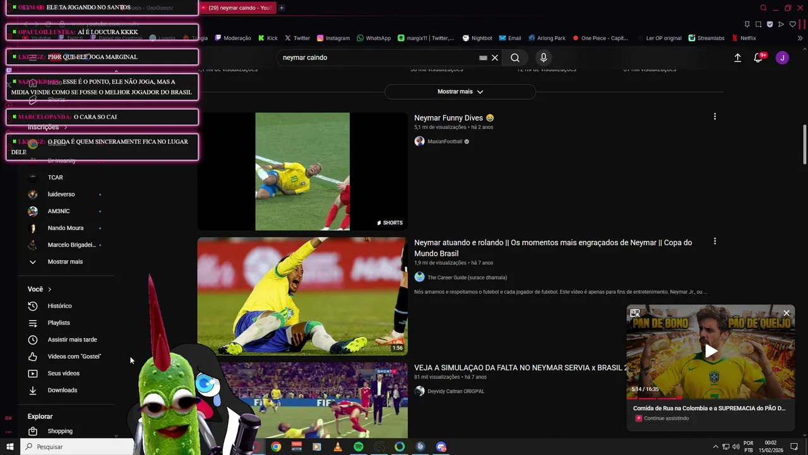
Task: Open Spotify from the Windows taskbar
Action: coord(359,447)
